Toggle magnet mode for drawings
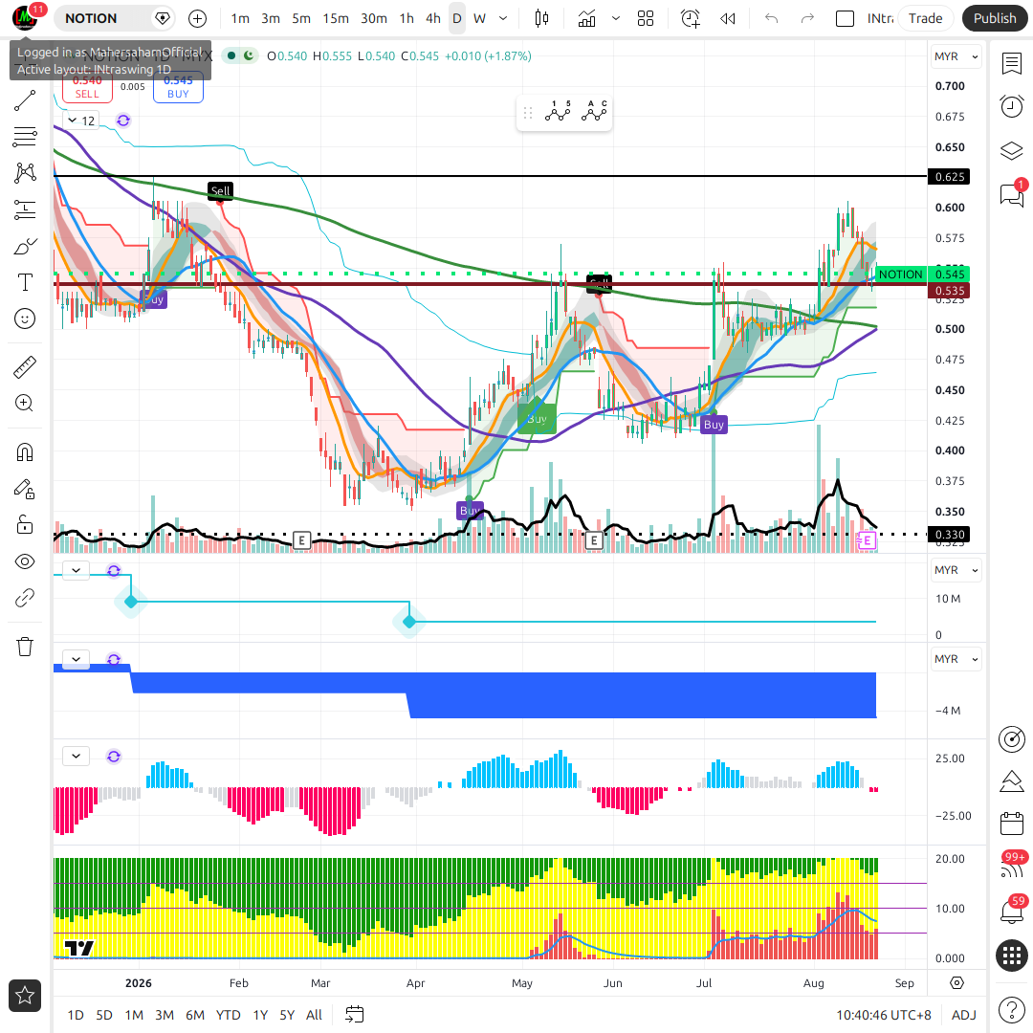 point(24,451)
